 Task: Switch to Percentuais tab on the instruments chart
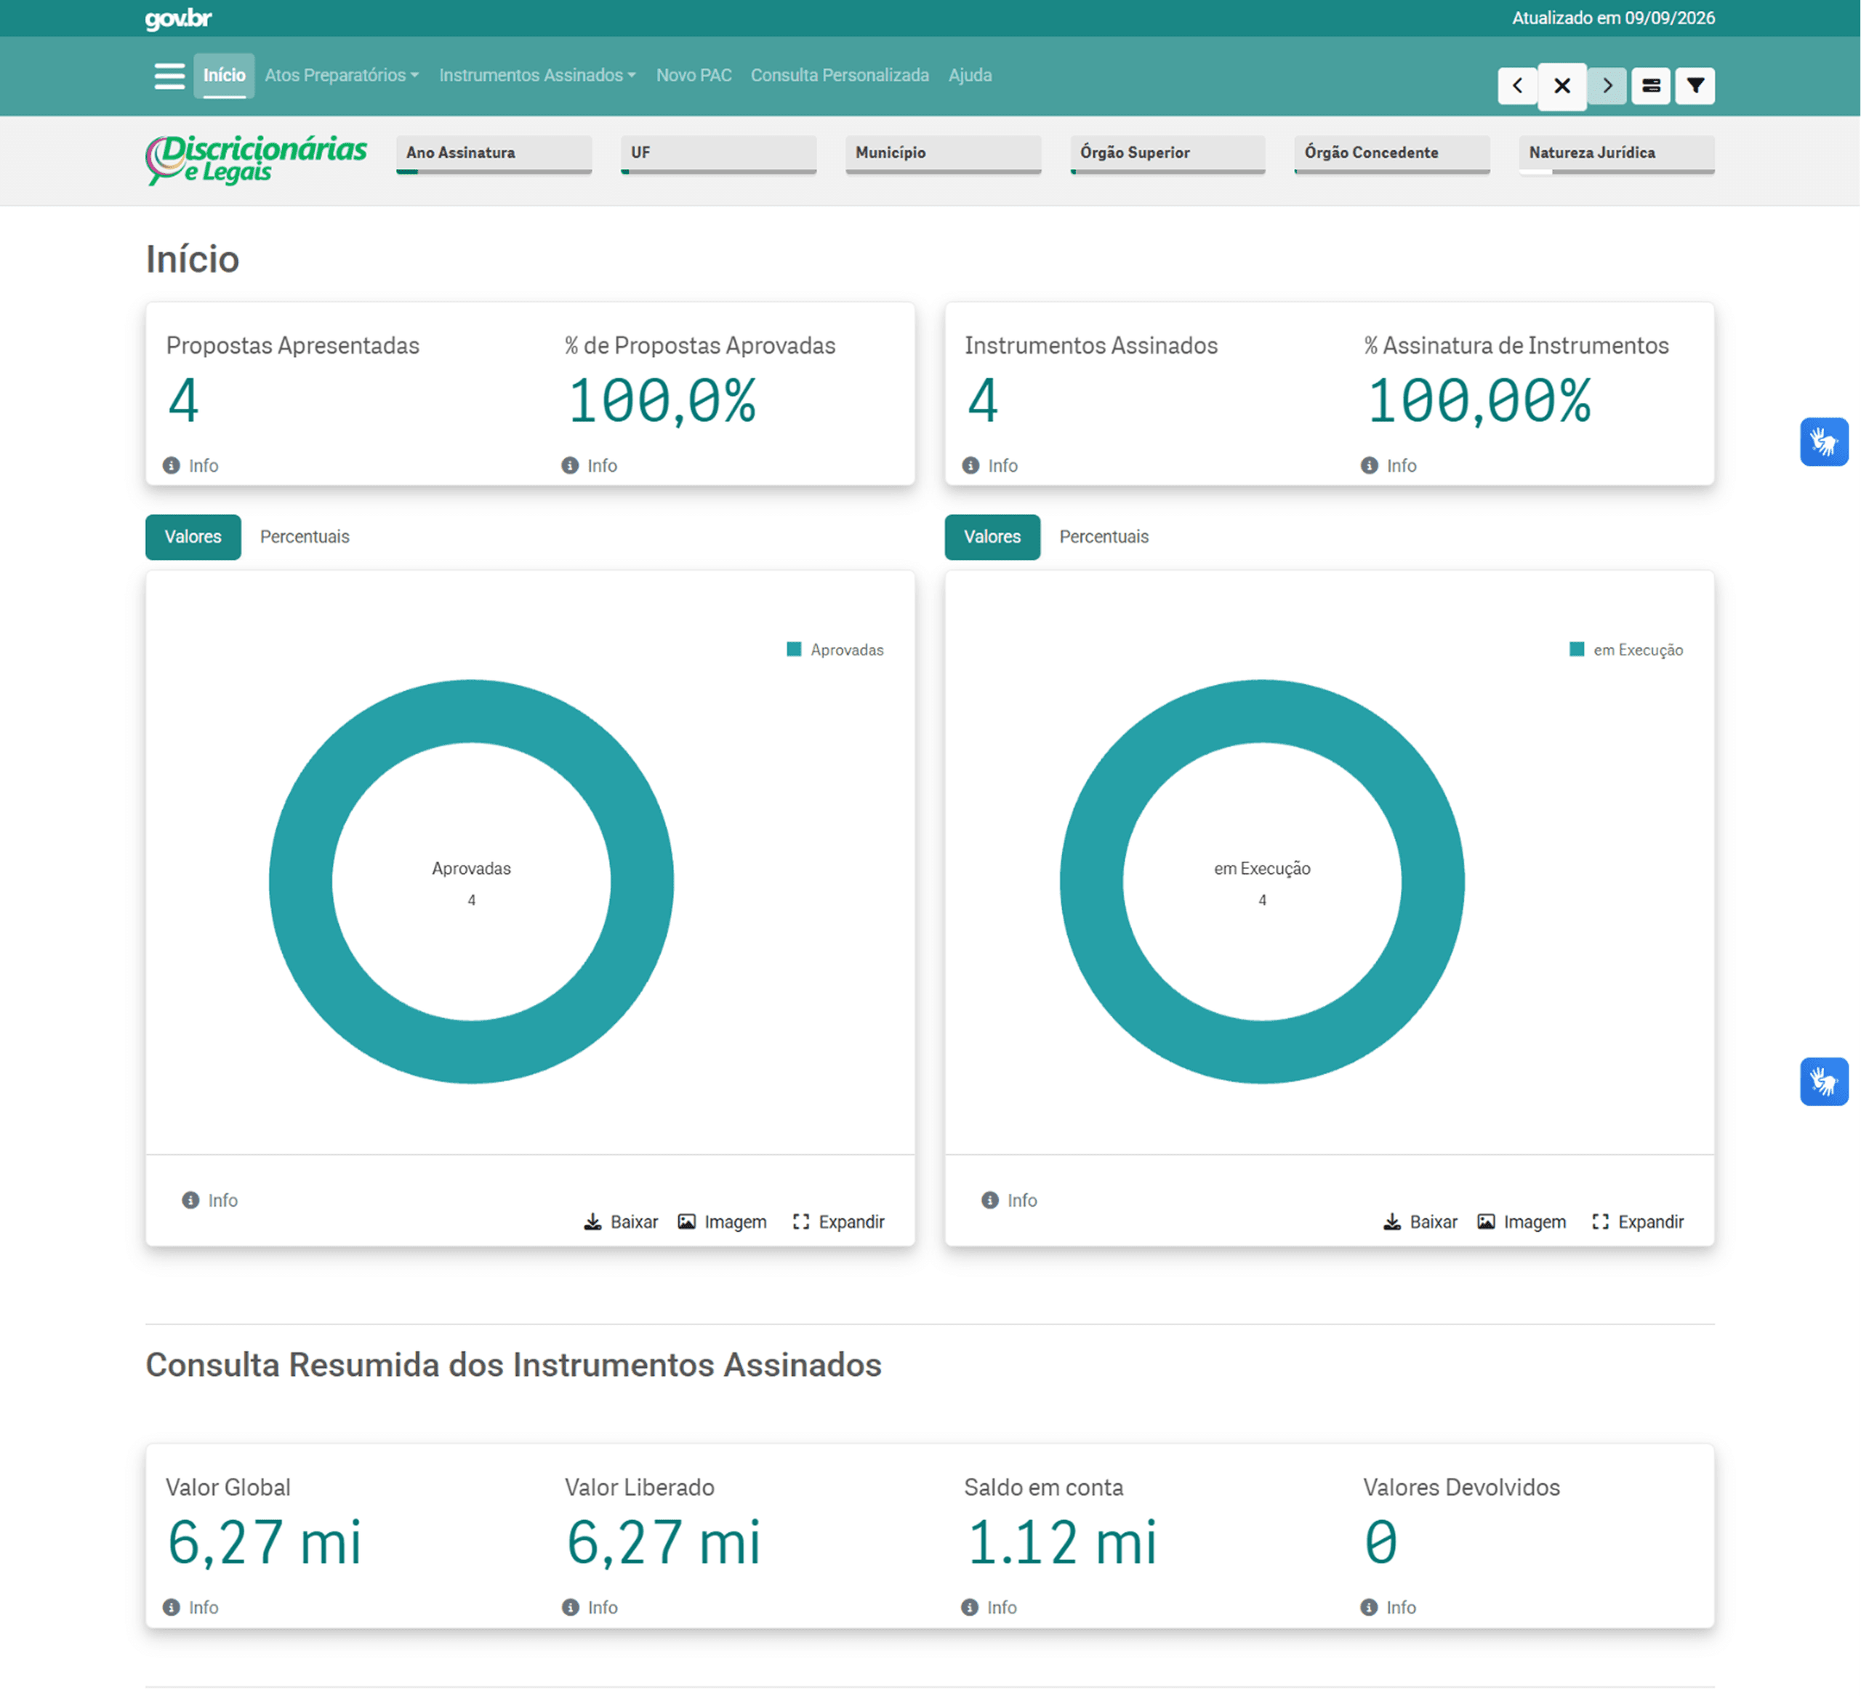point(1104,537)
